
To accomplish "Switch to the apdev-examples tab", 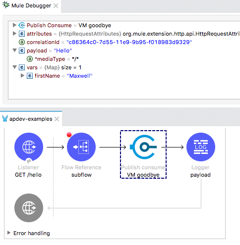I will tap(31, 119).
